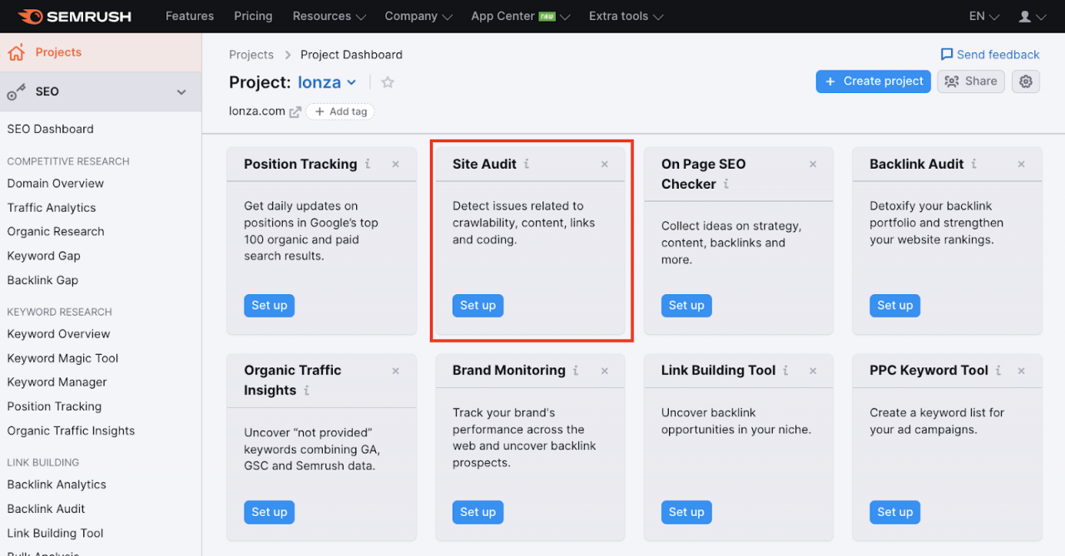Viewport: 1065px width, 556px height.
Task: Open Keyword Overview in sidebar
Action: [59, 334]
